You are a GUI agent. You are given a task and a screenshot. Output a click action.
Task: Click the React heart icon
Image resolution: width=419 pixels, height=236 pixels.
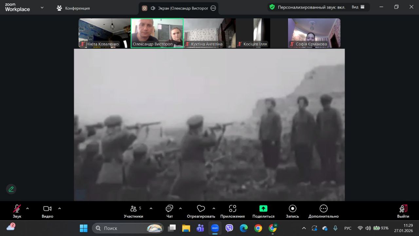pos(201,209)
